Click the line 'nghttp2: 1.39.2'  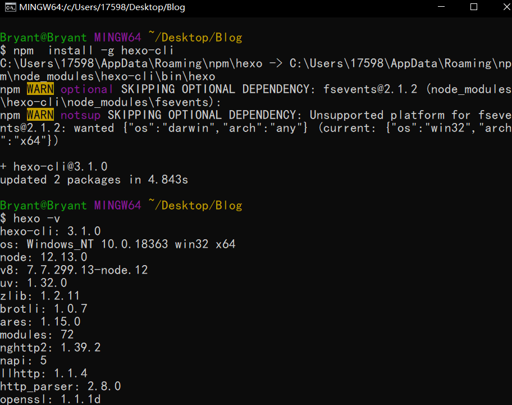point(51,348)
